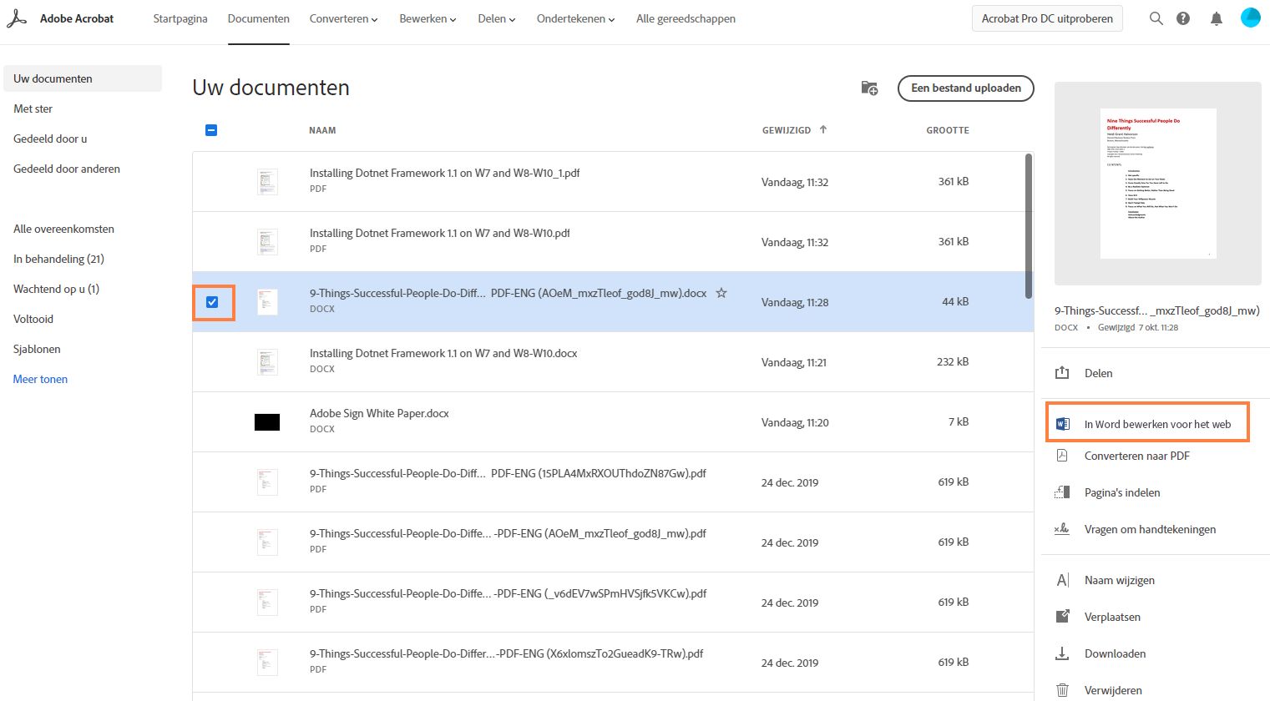Uncheck the selected 9-Things docx checkbox

(x=212, y=302)
